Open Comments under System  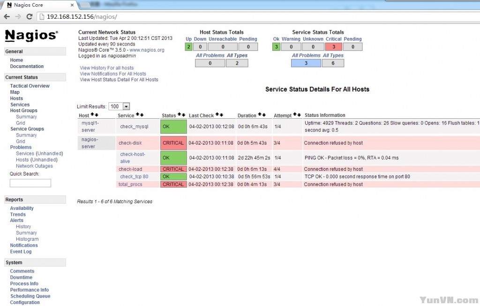pyautogui.click(x=22, y=271)
